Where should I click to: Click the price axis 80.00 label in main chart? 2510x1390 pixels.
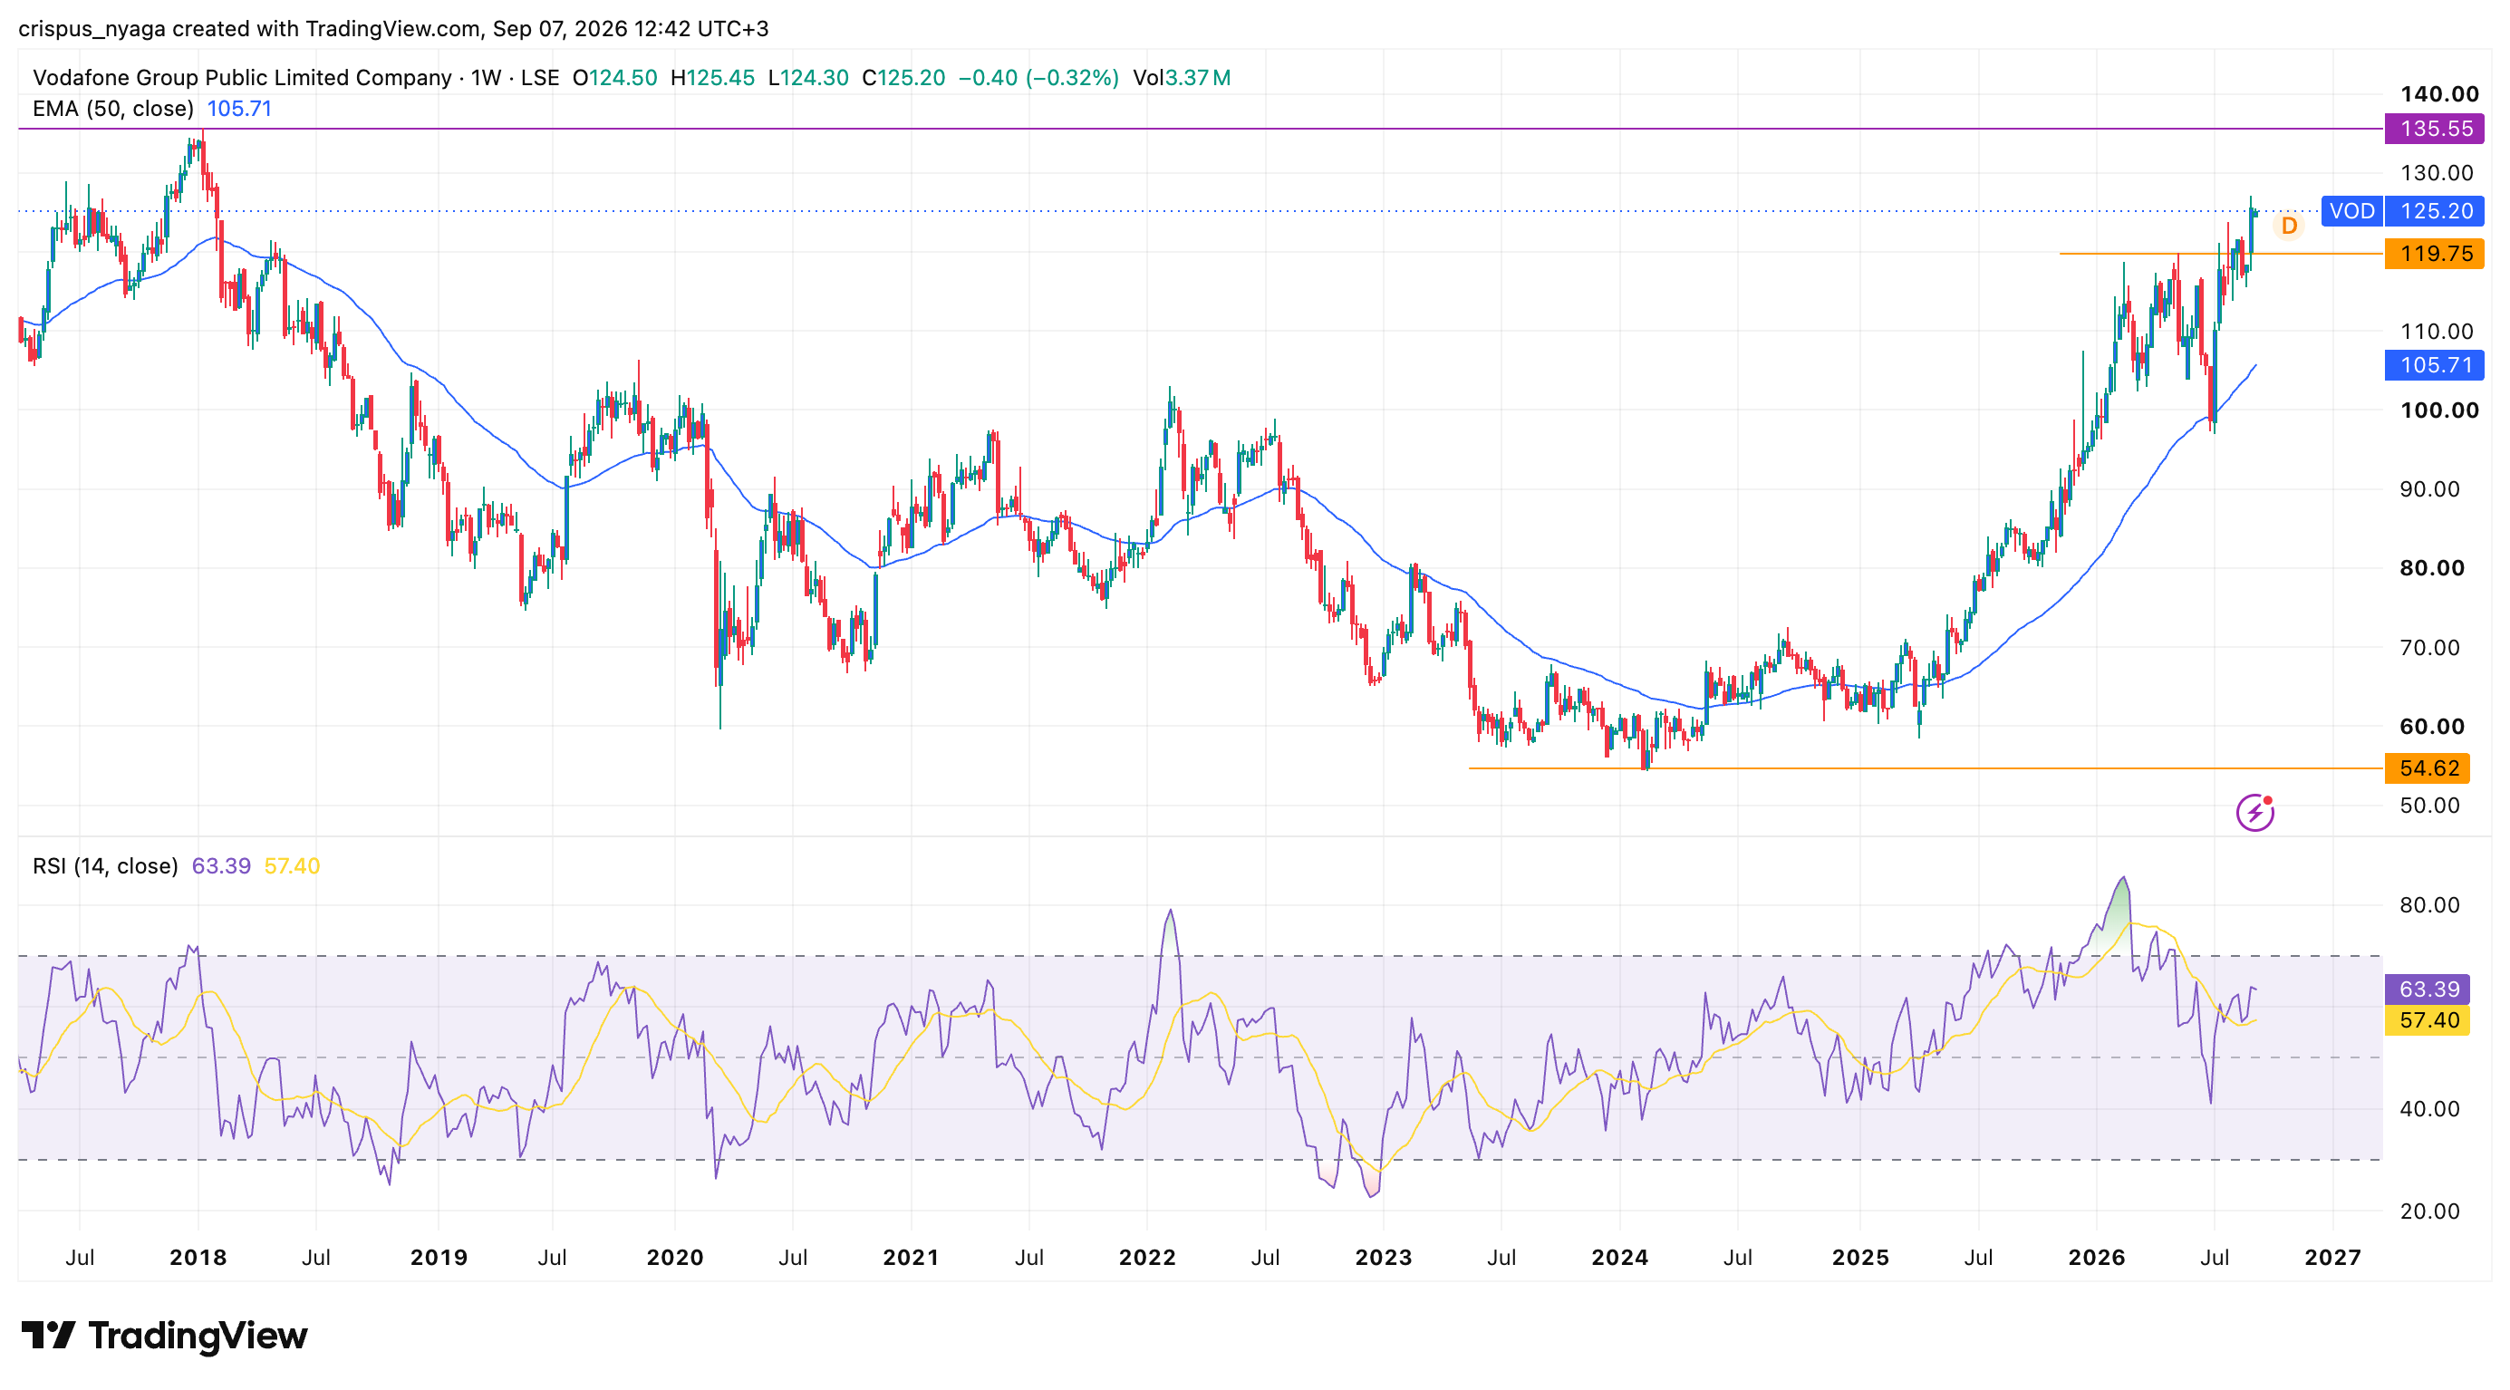click(x=2431, y=568)
